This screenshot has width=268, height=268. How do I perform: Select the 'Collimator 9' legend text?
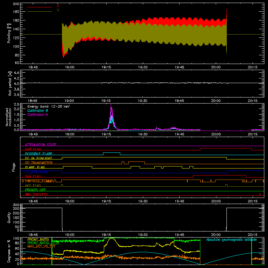pos(38,115)
